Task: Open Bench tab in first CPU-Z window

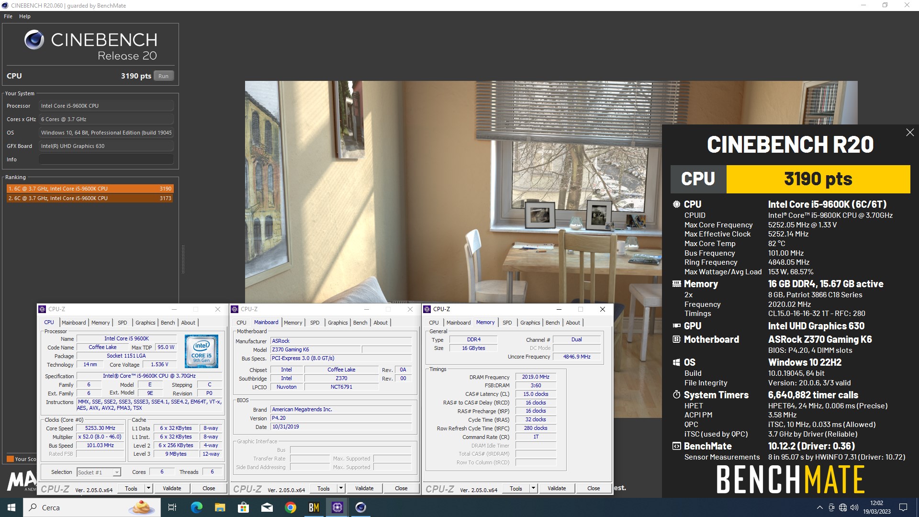Action: [x=168, y=323]
